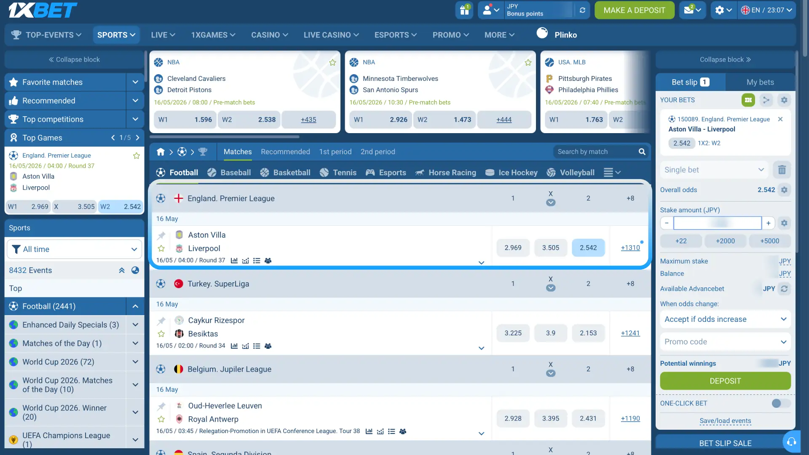The height and width of the screenshot is (455, 809).
Task: Open the live support headset icon
Action: 791,442
